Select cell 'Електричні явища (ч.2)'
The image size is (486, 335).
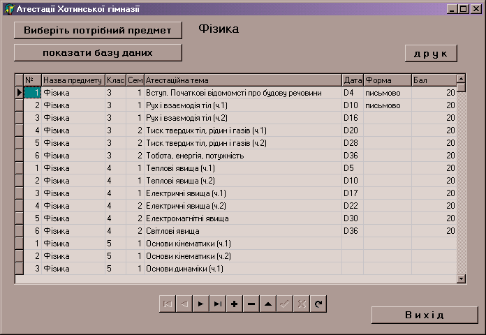pos(243,206)
